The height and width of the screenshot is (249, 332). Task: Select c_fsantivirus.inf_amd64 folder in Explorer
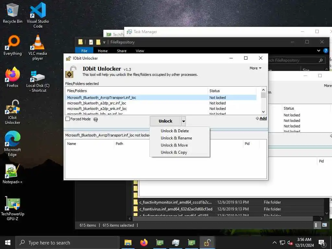click(x=175, y=209)
